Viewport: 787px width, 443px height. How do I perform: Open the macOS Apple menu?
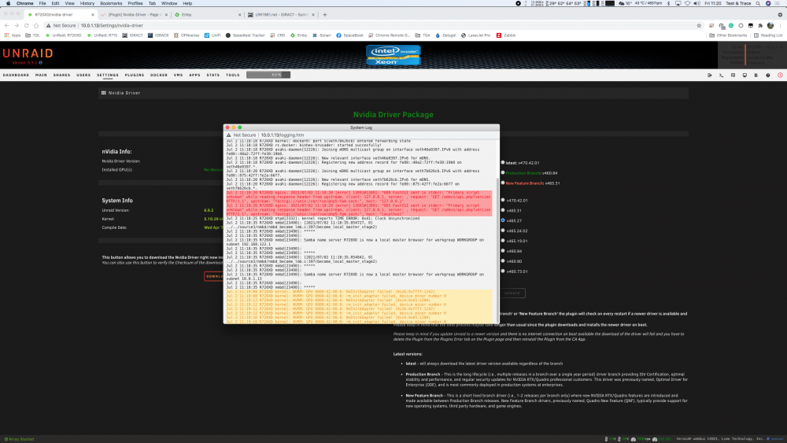pos(8,3)
